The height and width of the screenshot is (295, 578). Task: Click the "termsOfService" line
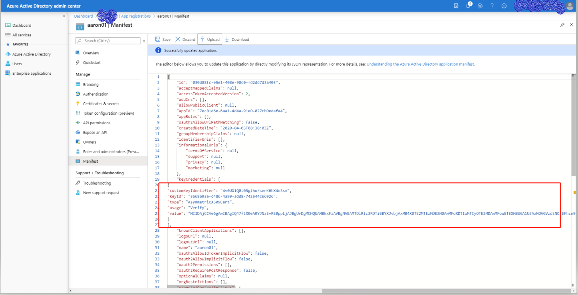[x=212, y=151]
